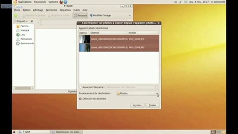Image resolution: width=238 pixels, height=134 pixels.
Task: Click Rotation à droite in F-Spot toolbar
Action: pyautogui.click(x=59, y=16)
